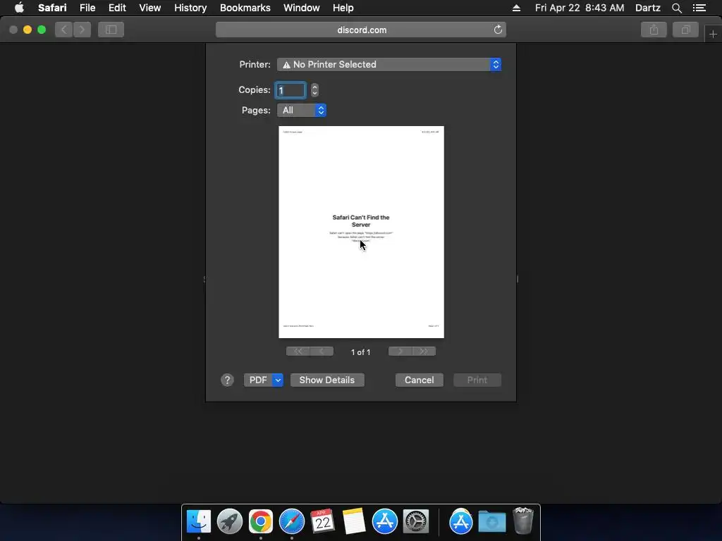Open Google Chrome from the Dock

pos(261,521)
